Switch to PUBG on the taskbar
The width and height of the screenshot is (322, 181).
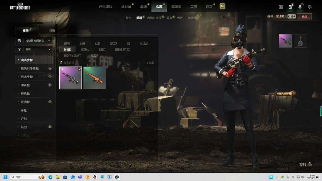117,177
